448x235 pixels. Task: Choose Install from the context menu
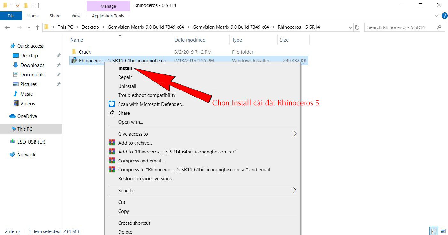pyautogui.click(x=125, y=68)
